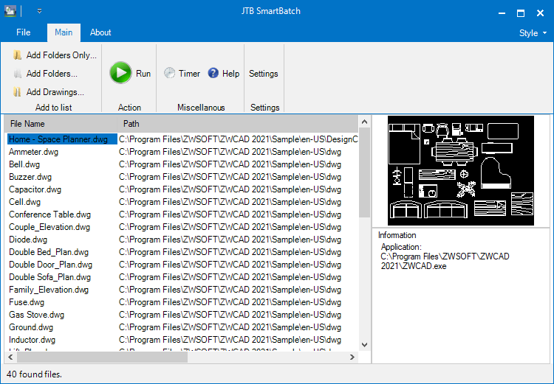Click the horizontal scrollbar right arrow

pos(352,357)
